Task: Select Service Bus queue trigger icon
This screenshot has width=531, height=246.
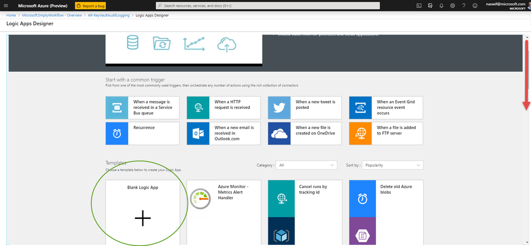Action: point(117,108)
